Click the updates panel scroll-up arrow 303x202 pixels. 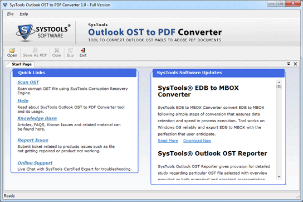coord(279,82)
